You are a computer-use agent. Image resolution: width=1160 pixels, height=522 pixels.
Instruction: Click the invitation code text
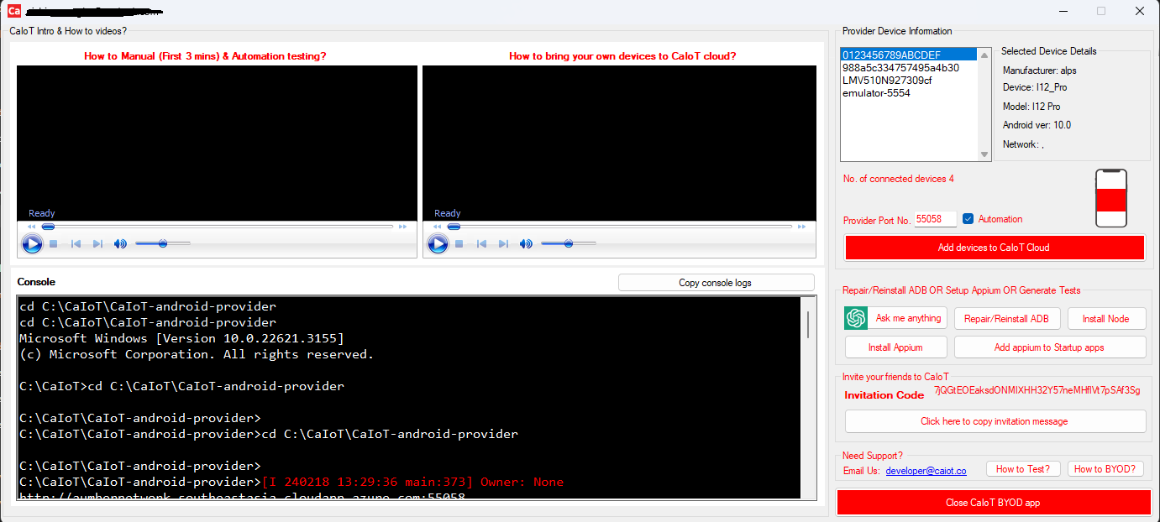point(1037,391)
